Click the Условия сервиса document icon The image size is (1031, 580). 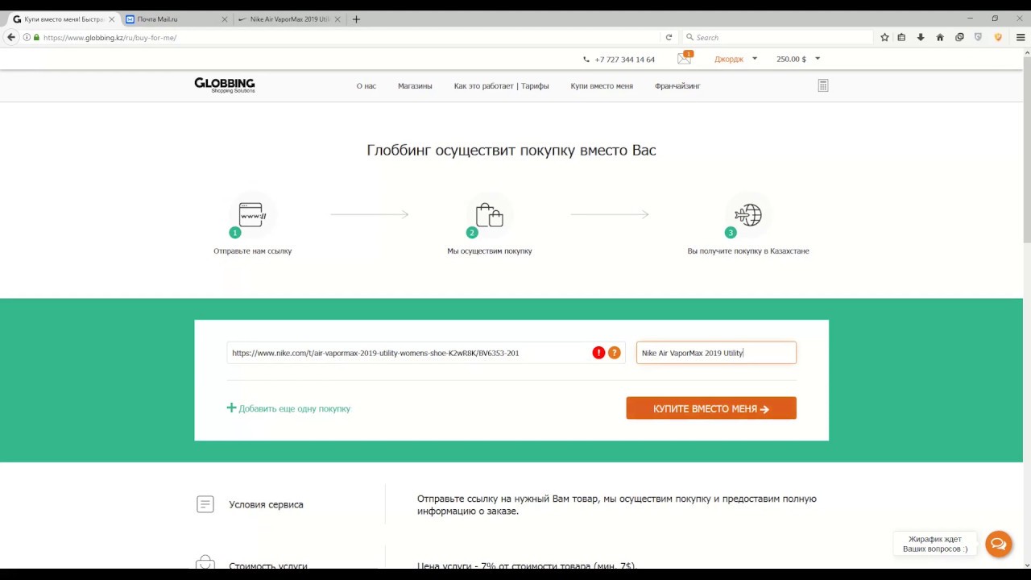point(205,504)
